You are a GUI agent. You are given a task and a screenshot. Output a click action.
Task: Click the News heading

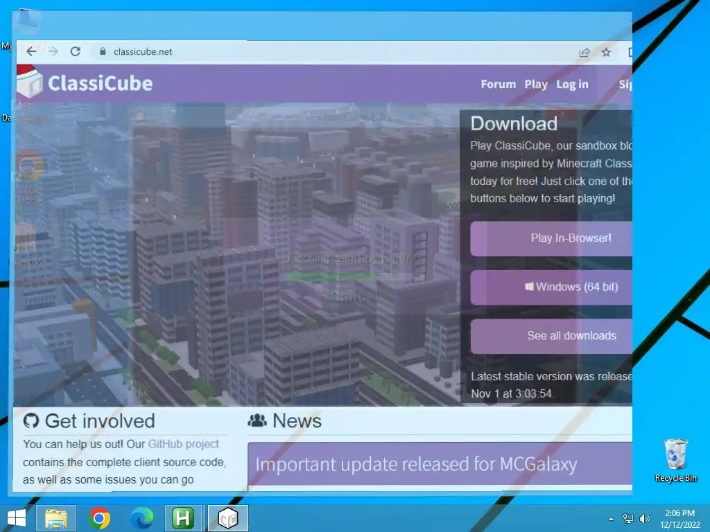coord(297,421)
